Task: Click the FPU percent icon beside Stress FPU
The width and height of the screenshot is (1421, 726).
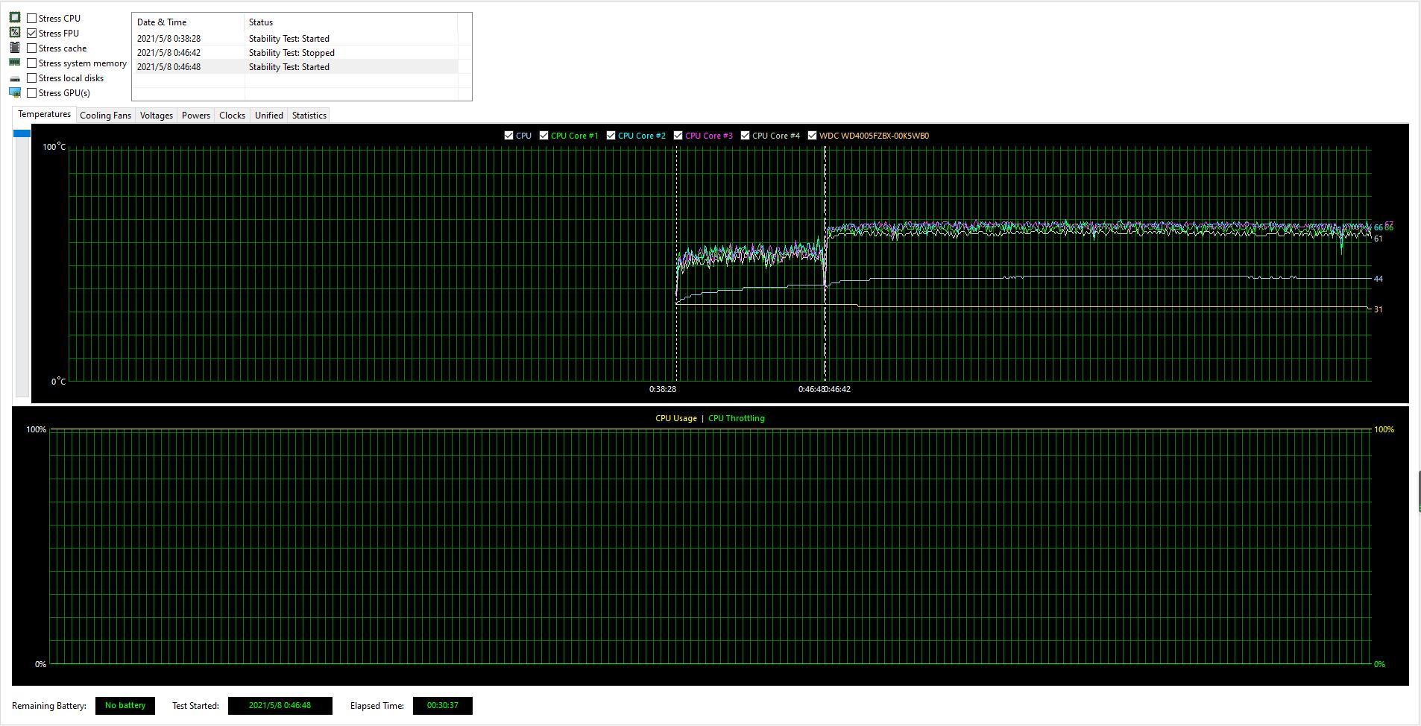Action: pyautogui.click(x=15, y=33)
